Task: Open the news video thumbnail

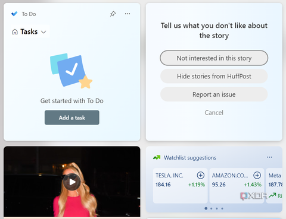Action: 72,182
